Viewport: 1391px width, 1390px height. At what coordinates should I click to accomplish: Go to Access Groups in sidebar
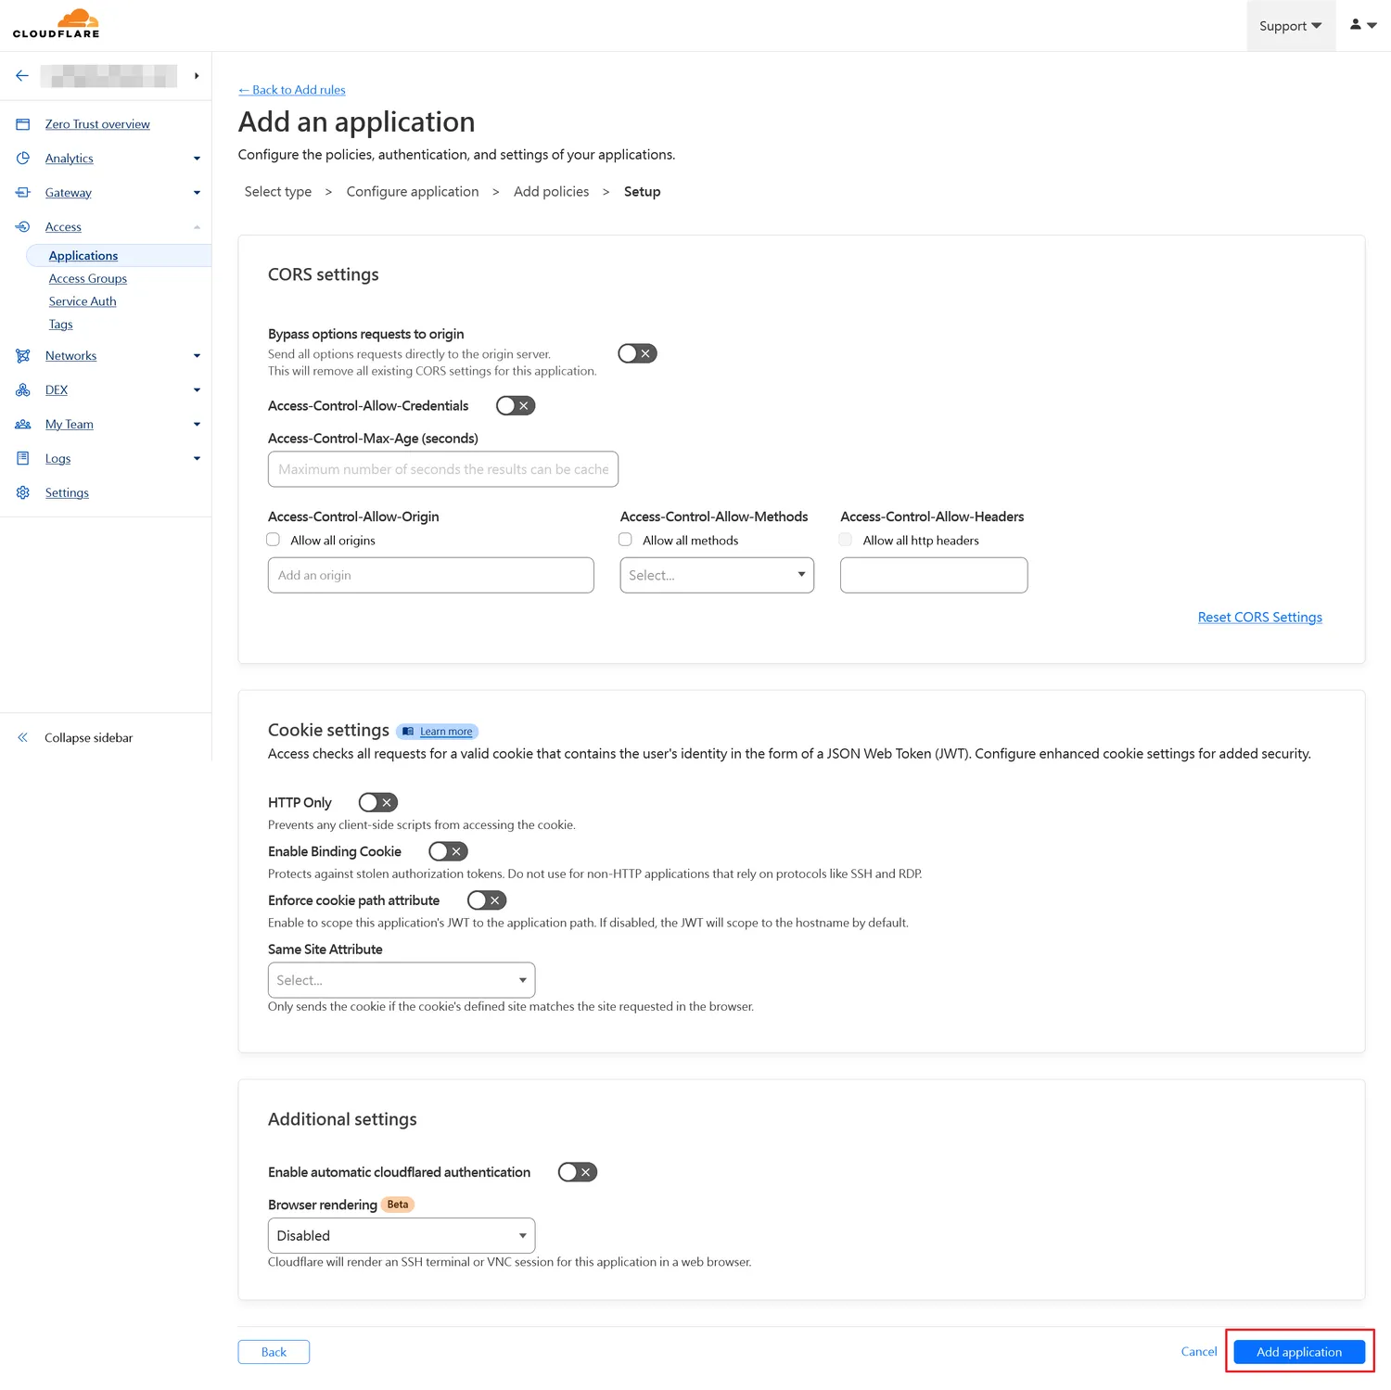pos(88,279)
